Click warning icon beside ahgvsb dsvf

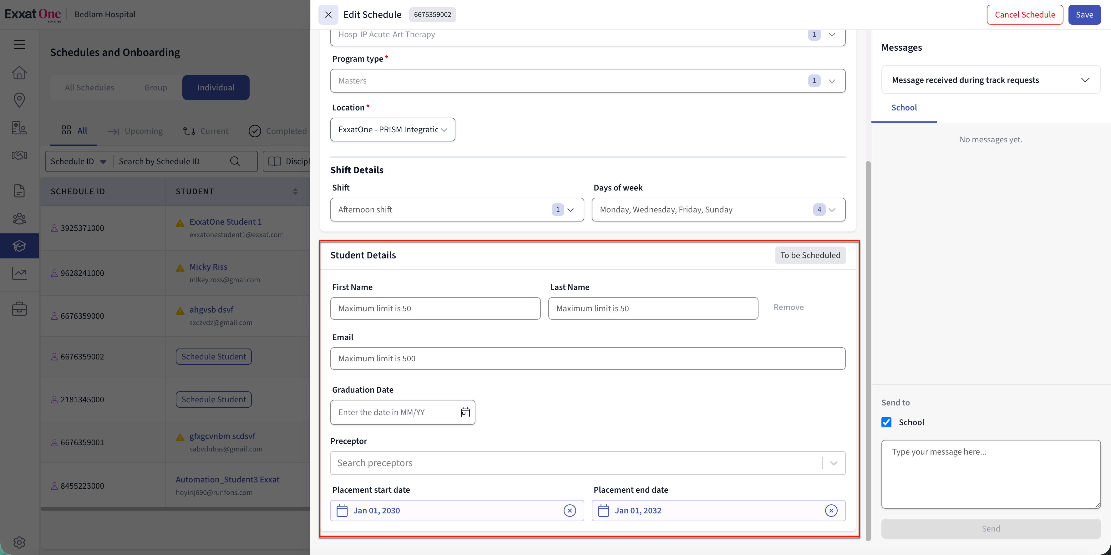coord(180,311)
